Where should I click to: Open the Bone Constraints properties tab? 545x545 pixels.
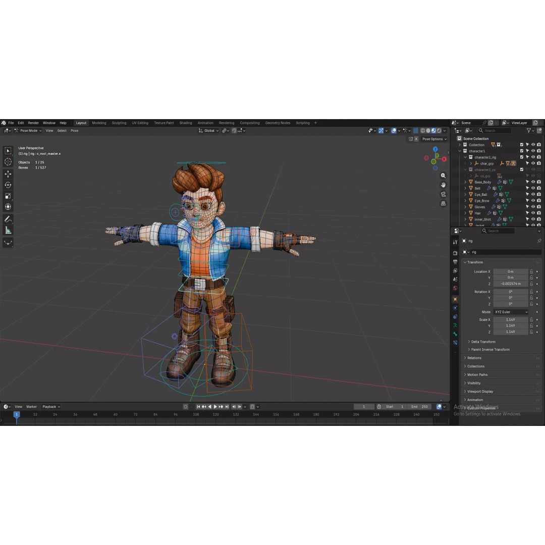[455, 343]
